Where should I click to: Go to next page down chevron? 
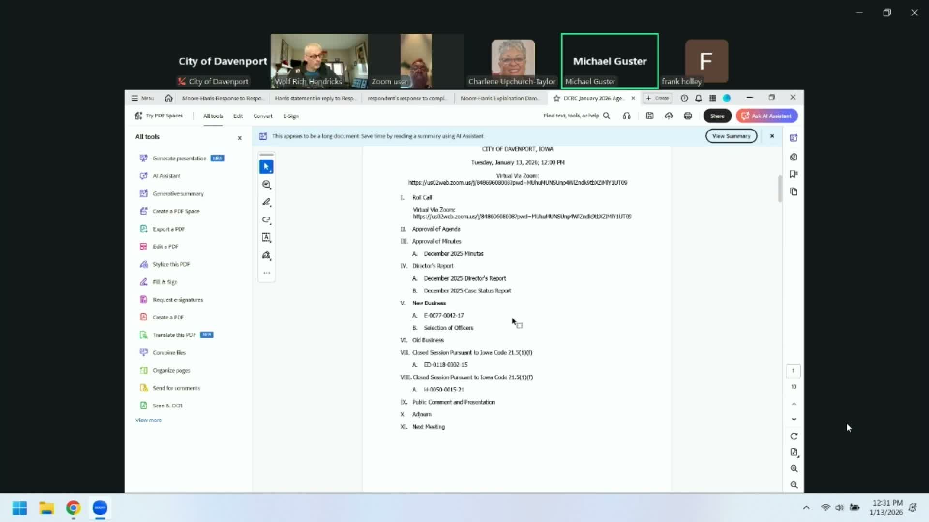[x=794, y=419]
